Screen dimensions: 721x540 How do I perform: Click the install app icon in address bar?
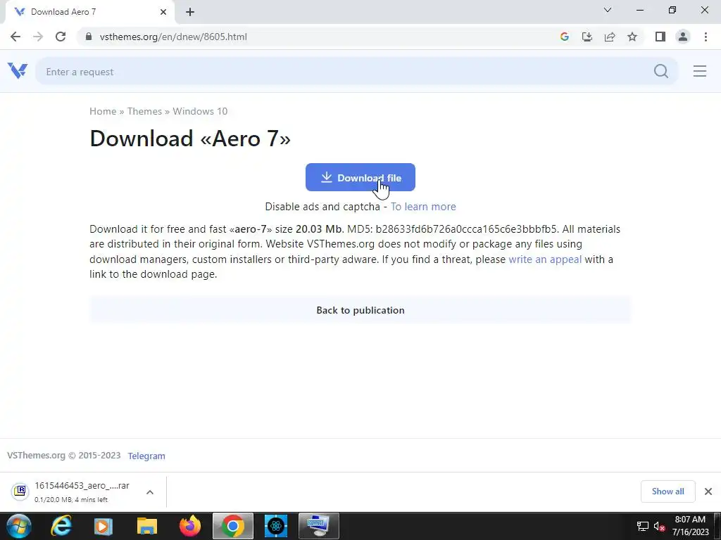(587, 37)
